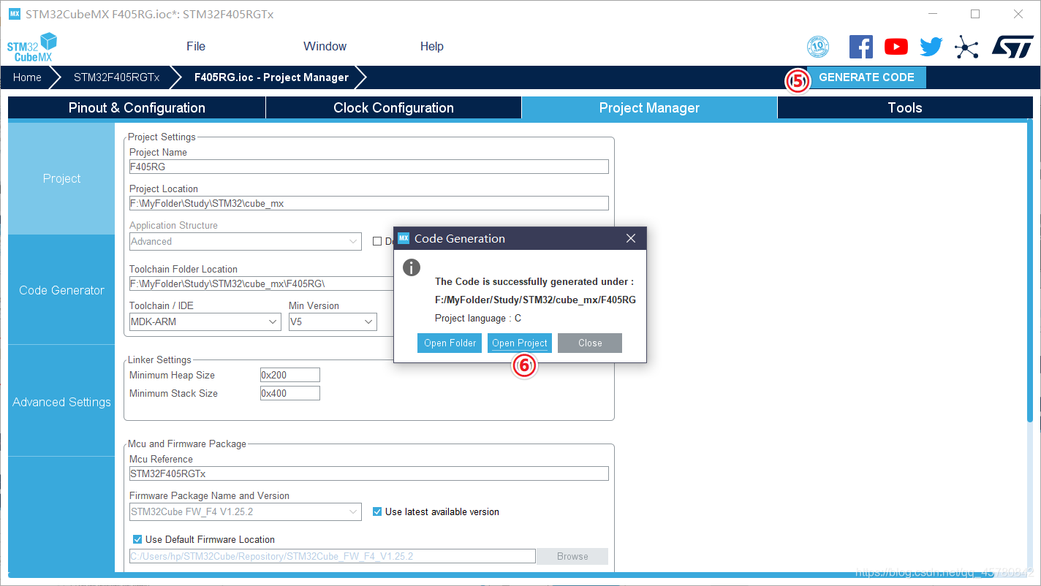Click the GENERATE CODE button
This screenshot has height=586, width=1041.
pyautogui.click(x=866, y=77)
